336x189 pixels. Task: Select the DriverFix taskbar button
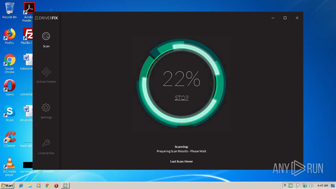tap(65, 186)
